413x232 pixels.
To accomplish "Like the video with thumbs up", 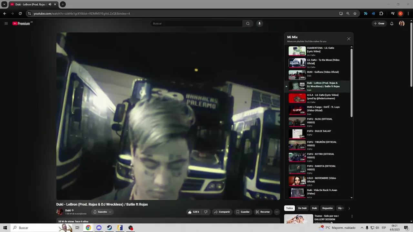I will pyautogui.click(x=194, y=212).
